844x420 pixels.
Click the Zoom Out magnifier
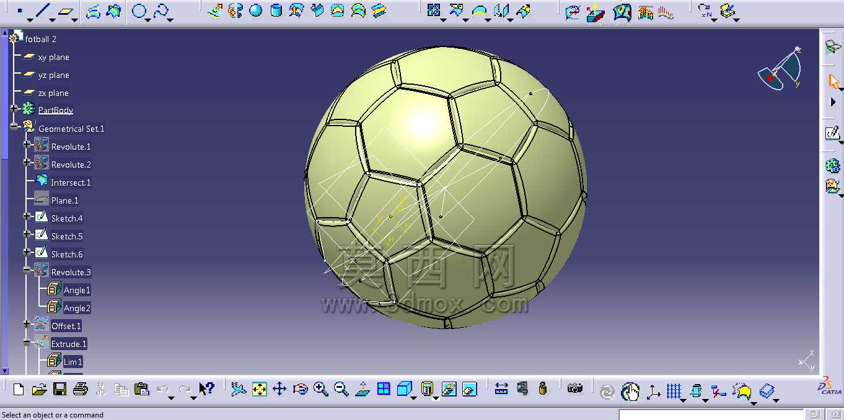click(x=341, y=389)
